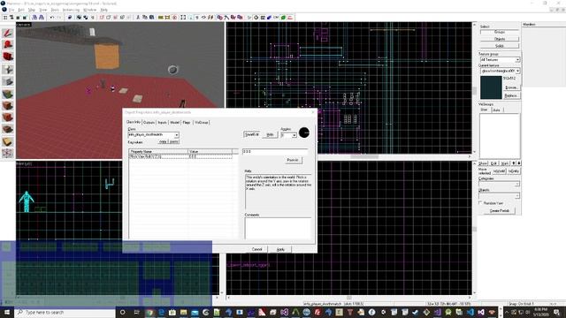Click the current texture preview swatch
This screenshot has height=318, width=566.
pyautogui.click(x=491, y=87)
